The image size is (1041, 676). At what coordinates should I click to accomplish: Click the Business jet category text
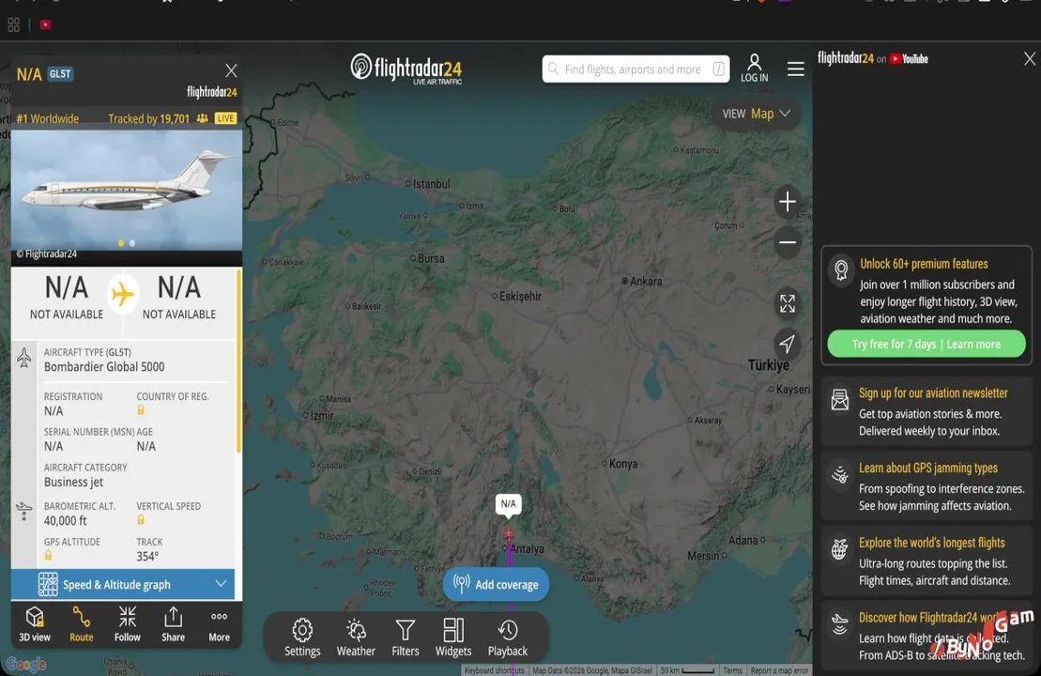[x=74, y=482]
